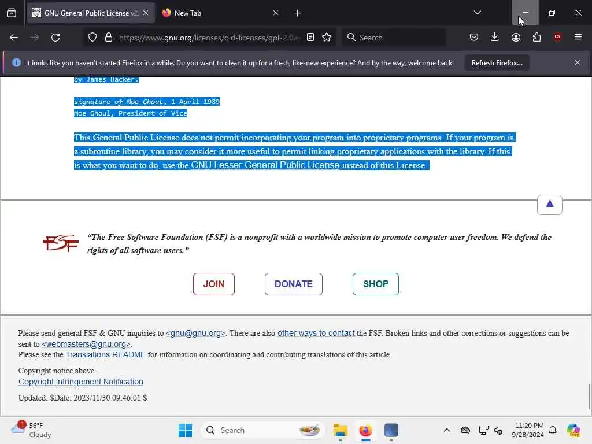The height and width of the screenshot is (444, 592).
Task: Open Copyright Infringement Notification link
Action: coord(81,382)
